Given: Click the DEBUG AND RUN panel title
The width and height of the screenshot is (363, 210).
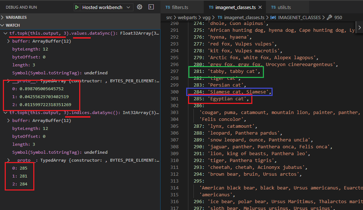Looking at the screenshot, I should point(21,7).
